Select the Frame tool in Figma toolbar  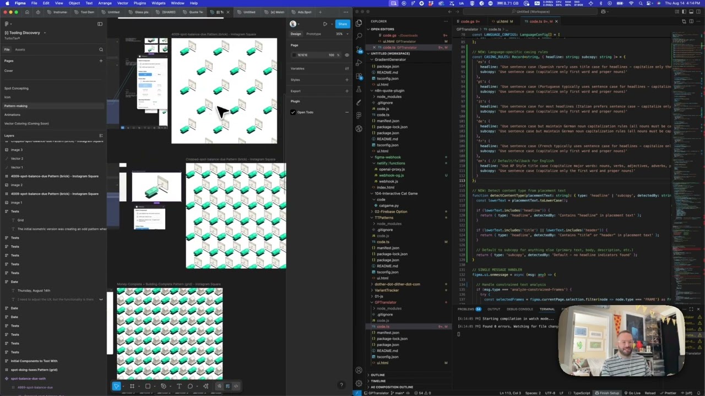(132, 386)
